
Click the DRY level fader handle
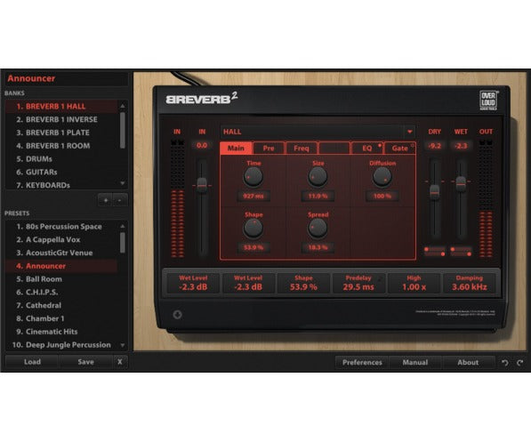(x=434, y=192)
